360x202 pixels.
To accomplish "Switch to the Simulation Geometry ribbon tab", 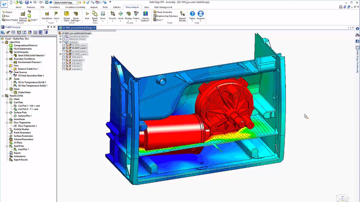I will (x=75, y=7).
